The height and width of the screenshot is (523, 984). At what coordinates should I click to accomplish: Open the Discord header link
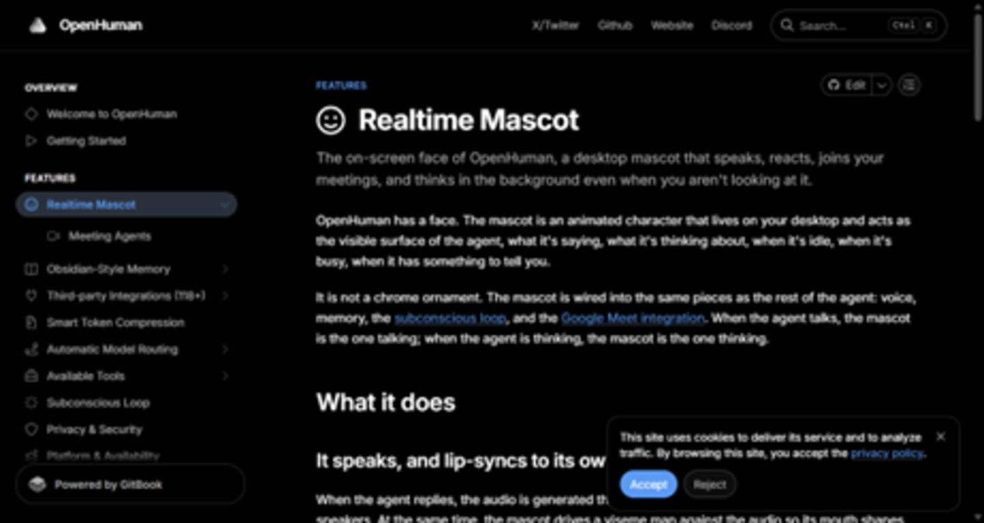[x=732, y=25]
